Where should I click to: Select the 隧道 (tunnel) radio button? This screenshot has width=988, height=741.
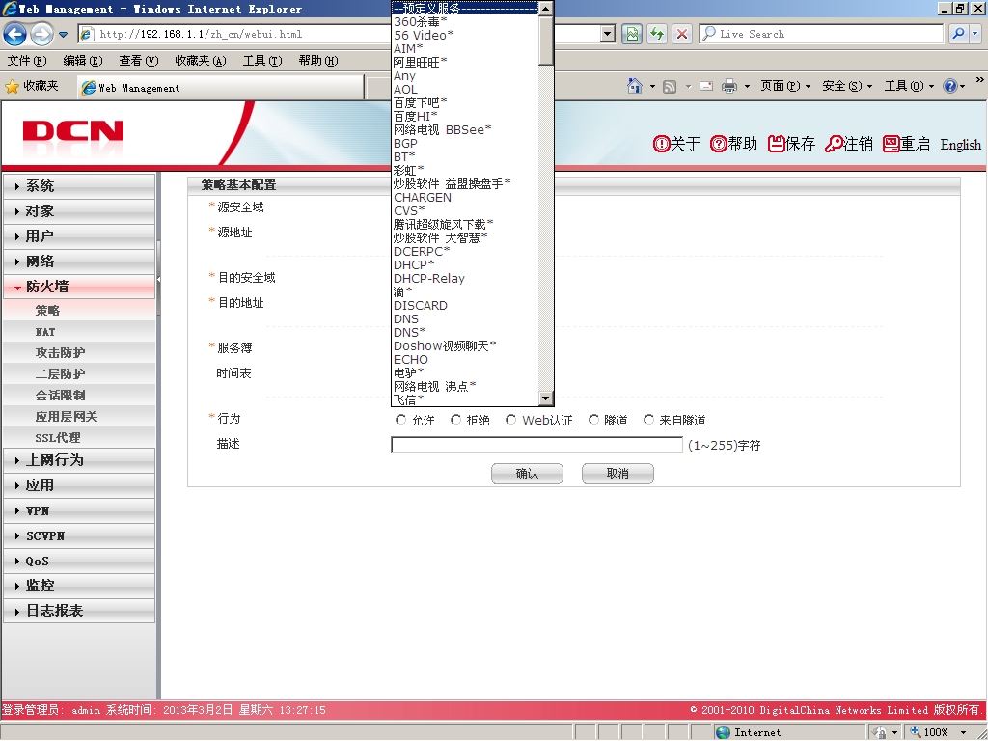(593, 420)
